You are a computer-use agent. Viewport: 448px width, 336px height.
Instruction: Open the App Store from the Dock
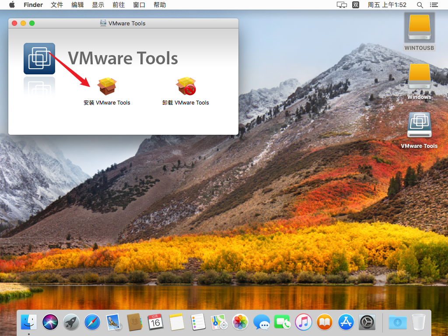click(346, 322)
